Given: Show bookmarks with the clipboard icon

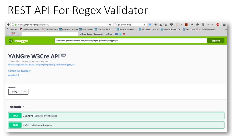Looking at the screenshot, I should click(x=166, y=24).
